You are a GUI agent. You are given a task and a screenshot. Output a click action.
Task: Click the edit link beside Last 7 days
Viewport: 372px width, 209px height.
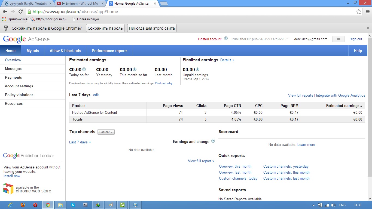point(96,95)
